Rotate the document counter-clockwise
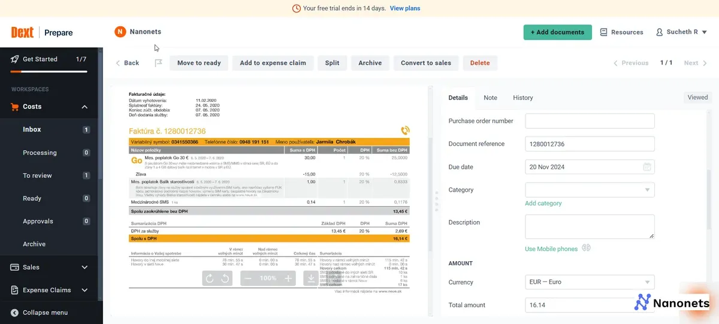719x324 pixels. pos(225,278)
